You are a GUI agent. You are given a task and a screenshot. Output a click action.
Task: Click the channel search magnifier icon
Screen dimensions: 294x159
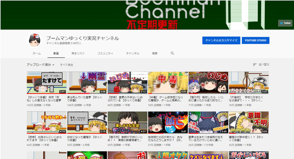click(x=172, y=53)
